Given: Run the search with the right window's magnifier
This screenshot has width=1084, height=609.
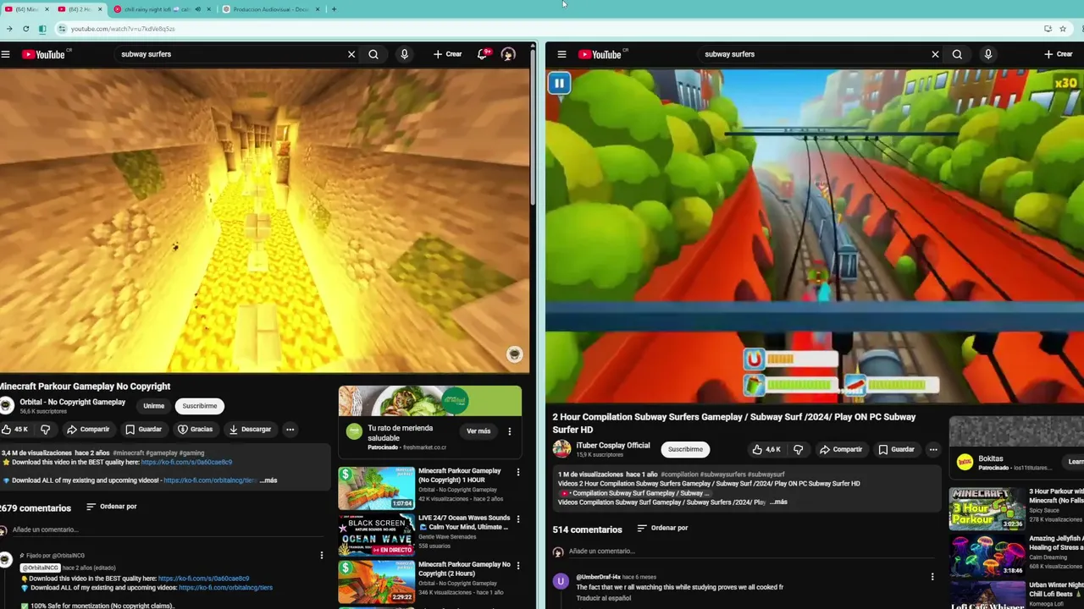Looking at the screenshot, I should coord(957,54).
